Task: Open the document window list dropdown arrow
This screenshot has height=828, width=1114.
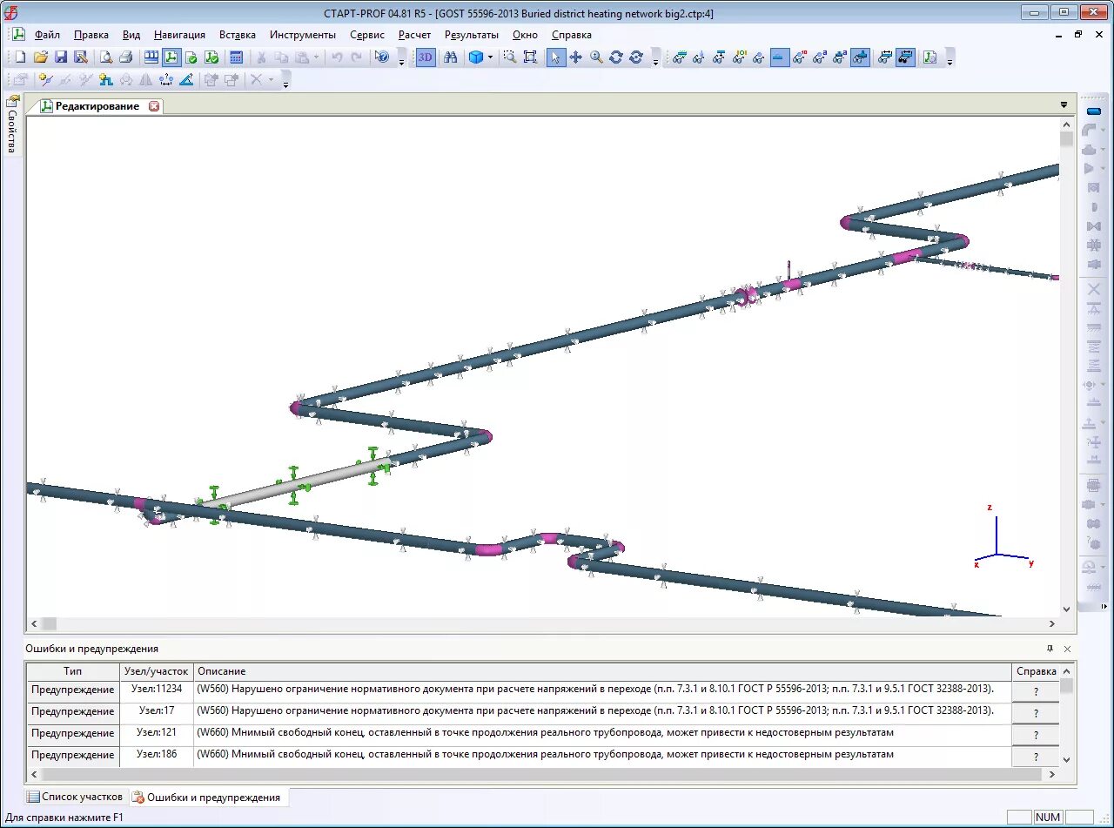Action: click(1064, 105)
